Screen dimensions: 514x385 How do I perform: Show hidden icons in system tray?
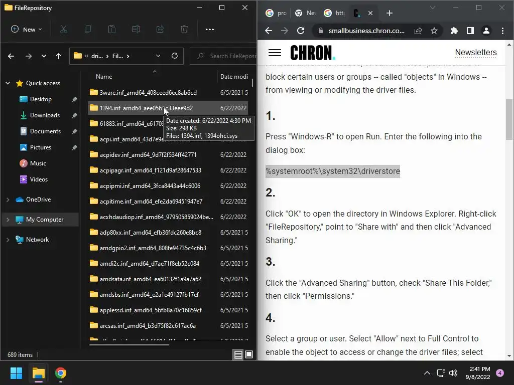[427, 373]
